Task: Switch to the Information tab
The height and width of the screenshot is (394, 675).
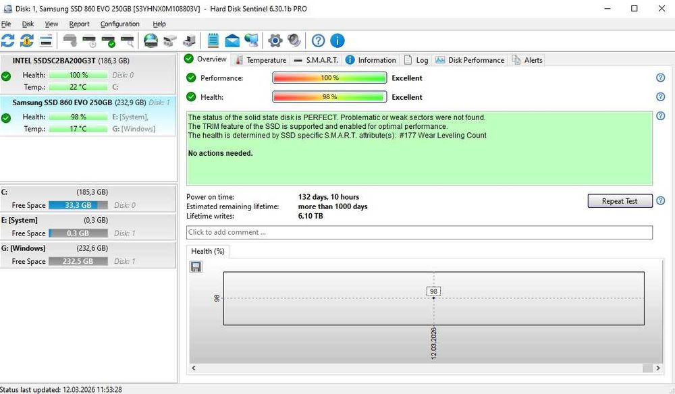Action: point(371,60)
